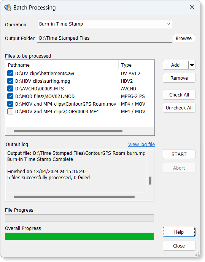Select row D:\HDV clips\surfing.mpg
Image resolution: width=205 pixels, height=262 pixels.
coord(43,81)
